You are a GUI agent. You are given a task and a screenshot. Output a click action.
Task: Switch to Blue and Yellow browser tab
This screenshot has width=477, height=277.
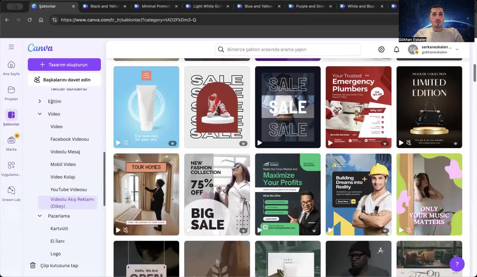coord(259,6)
